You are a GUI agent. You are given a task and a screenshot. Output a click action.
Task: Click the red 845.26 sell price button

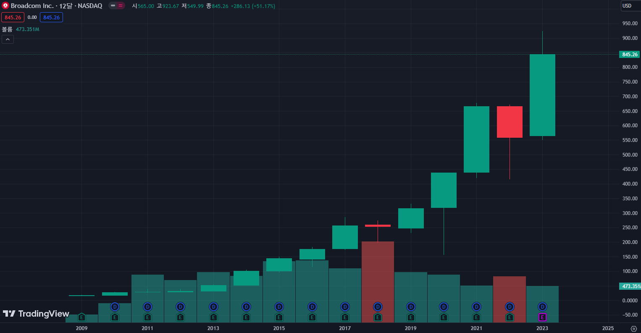point(13,18)
